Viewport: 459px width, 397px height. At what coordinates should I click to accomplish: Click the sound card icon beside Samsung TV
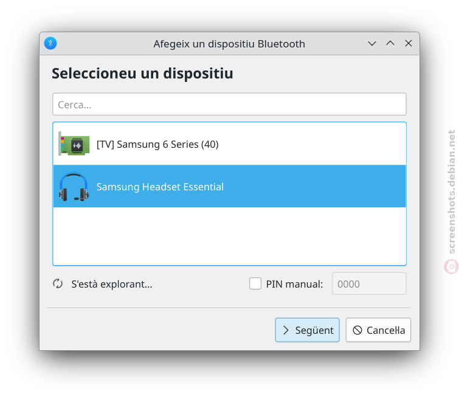[74, 143]
